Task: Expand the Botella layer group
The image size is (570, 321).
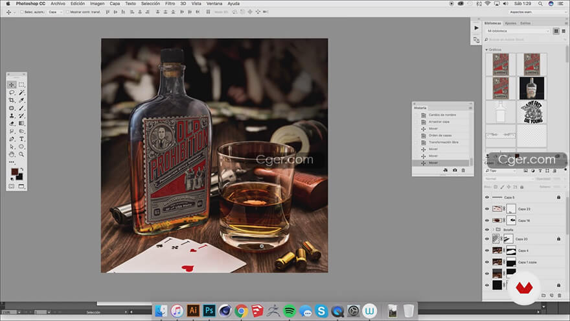Action: pyautogui.click(x=494, y=229)
